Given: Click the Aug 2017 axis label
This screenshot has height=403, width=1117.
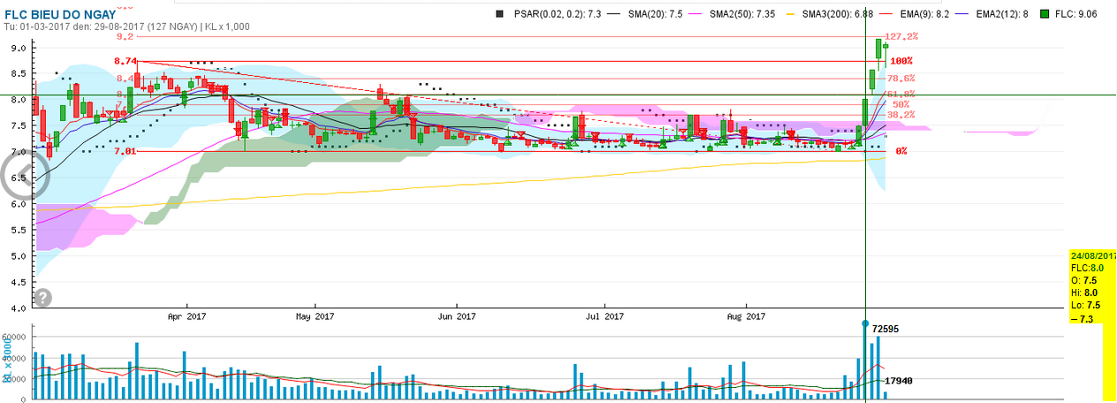Looking at the screenshot, I should 747,316.
